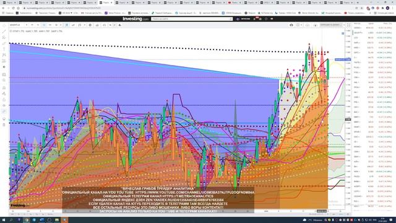Viewport: 396px width, 223px height.
Task: Open the saved chart name dropdown
Action: coord(332,25)
